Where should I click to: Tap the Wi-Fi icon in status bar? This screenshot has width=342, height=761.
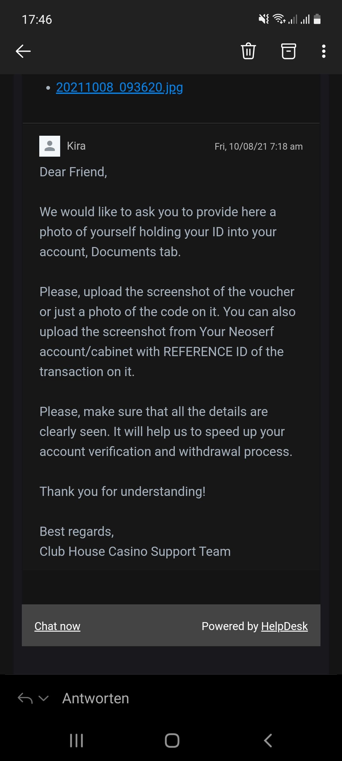(279, 19)
